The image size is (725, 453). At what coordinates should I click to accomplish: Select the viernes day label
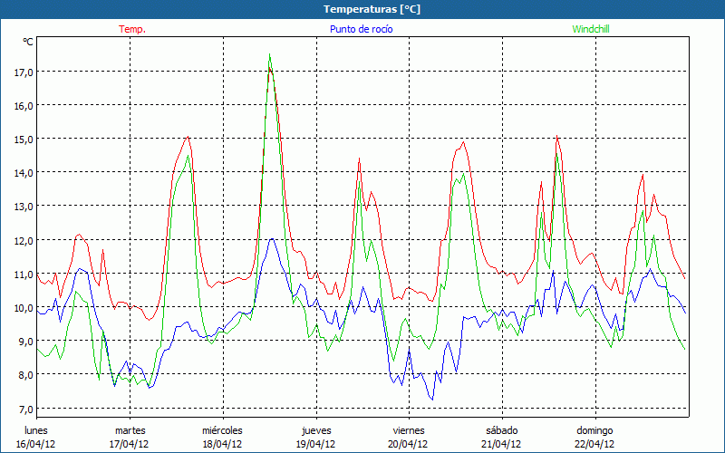point(409,430)
